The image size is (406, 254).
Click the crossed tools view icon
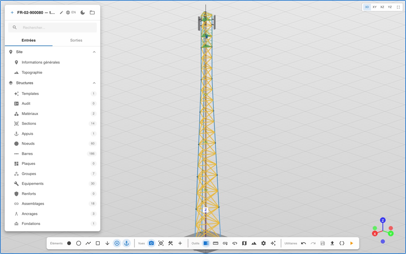171,243
